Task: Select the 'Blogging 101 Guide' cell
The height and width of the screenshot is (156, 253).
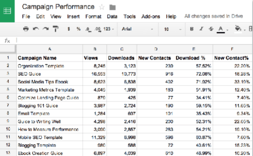Action: pyautogui.click(x=50, y=105)
